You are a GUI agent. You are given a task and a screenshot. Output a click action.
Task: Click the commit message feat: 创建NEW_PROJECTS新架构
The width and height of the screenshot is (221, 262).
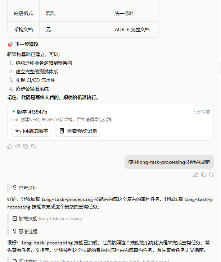tap(61, 119)
